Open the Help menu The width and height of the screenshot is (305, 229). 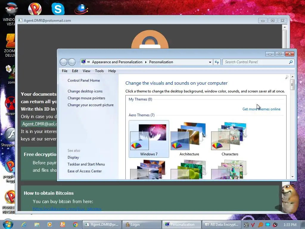112,71
